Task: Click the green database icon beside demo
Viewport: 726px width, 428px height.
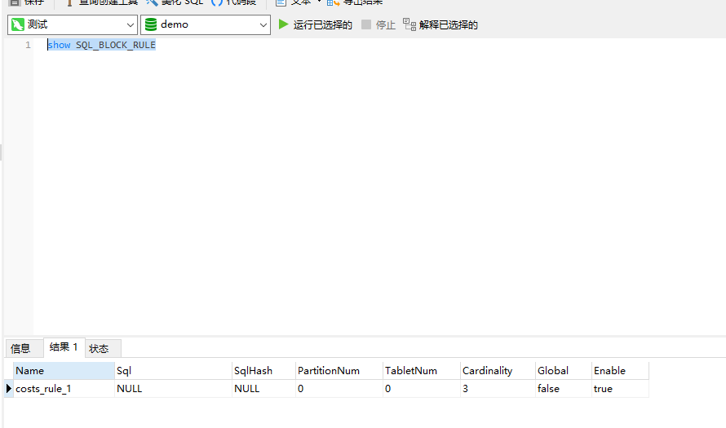Action: pos(151,24)
